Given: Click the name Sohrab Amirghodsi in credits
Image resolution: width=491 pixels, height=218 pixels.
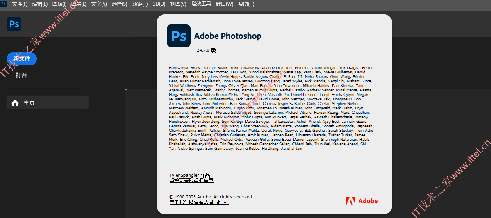Looking at the screenshot, I should click(x=339, y=126).
